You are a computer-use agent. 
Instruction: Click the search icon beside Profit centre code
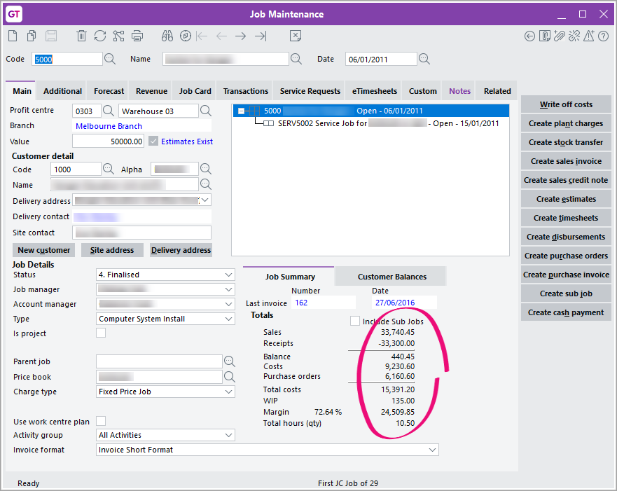pyautogui.click(x=109, y=111)
